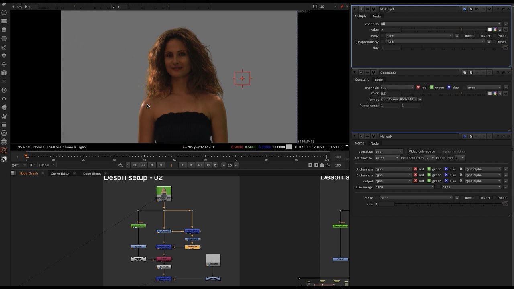Click the white color swatch on Multiply3 value
514x289 pixels.
tap(490, 30)
